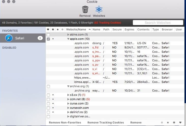Click the 3|1,16|1 contents cell

point(142,73)
